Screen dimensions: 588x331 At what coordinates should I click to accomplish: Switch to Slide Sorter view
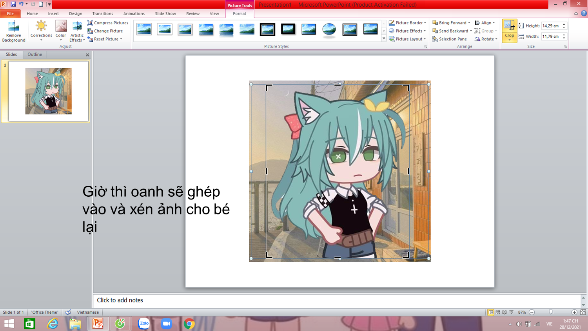[x=498, y=313]
